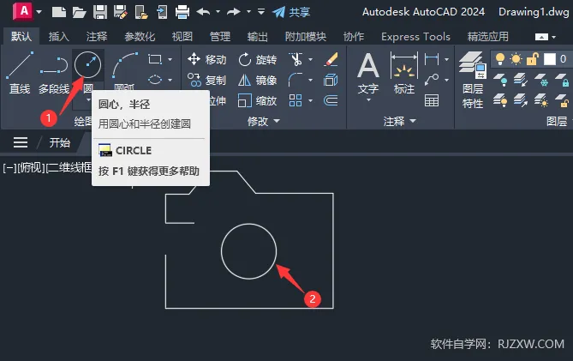Select the trim scissors tool
Image resolution: width=573 pixels, height=361 pixels.
click(x=296, y=59)
